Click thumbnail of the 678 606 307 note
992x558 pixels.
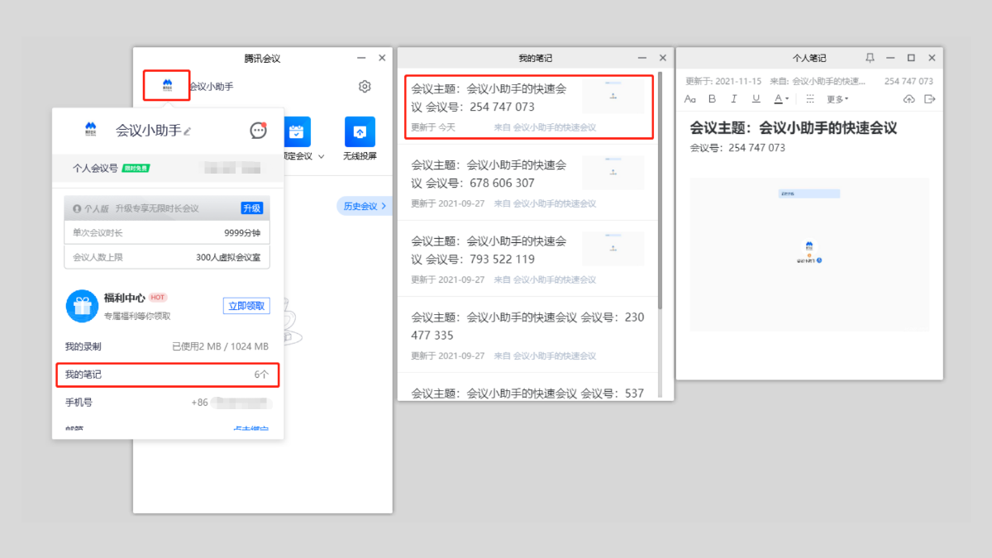(613, 173)
